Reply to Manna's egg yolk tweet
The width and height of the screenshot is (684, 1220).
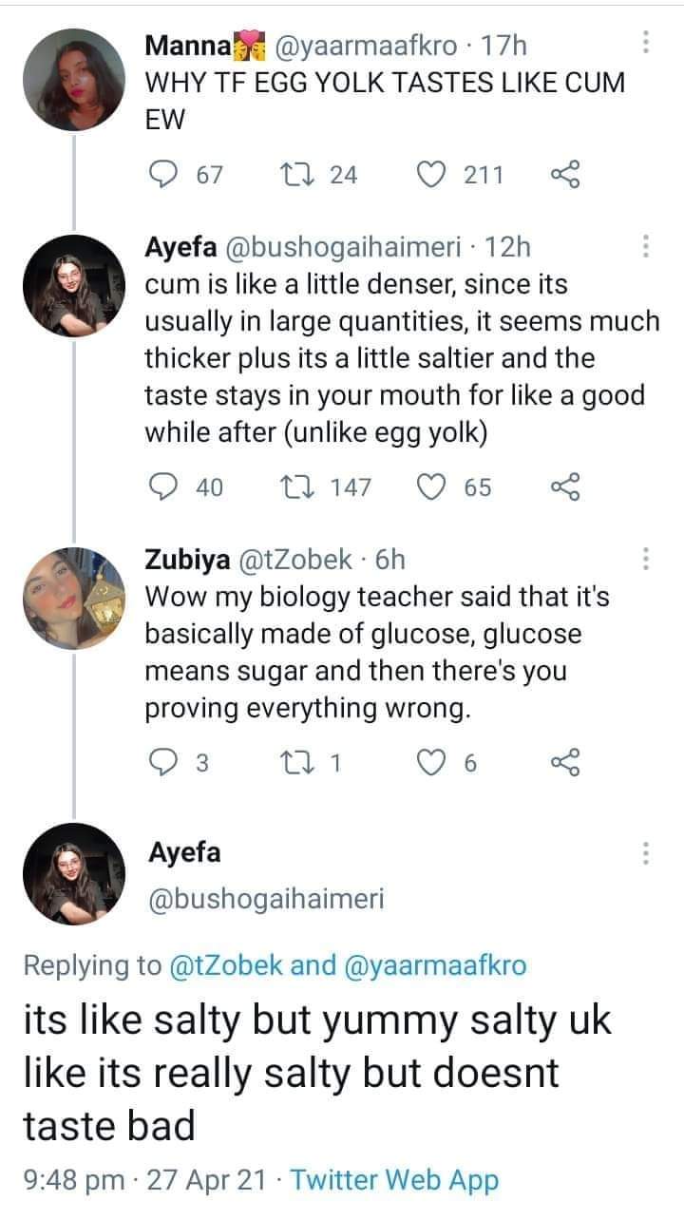[164, 174]
